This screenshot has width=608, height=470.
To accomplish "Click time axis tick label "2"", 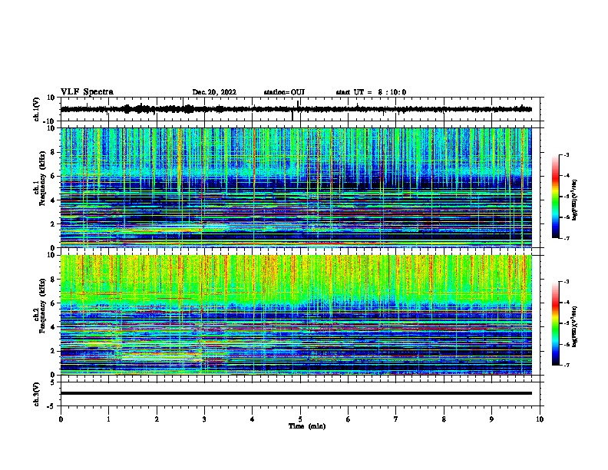I will [157, 419].
